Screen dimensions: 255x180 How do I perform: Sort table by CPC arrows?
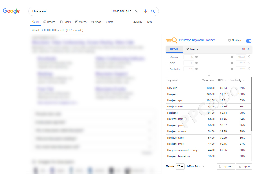click(x=225, y=80)
